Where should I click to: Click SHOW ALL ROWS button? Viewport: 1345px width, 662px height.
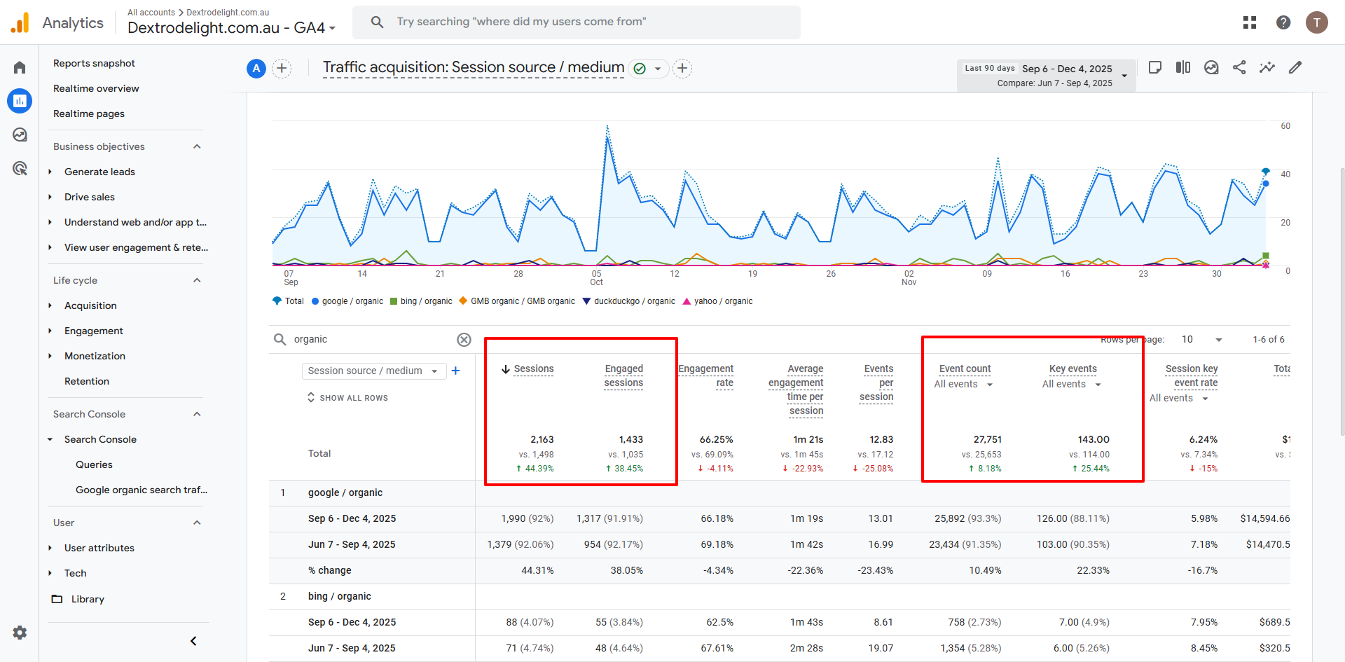(x=347, y=398)
